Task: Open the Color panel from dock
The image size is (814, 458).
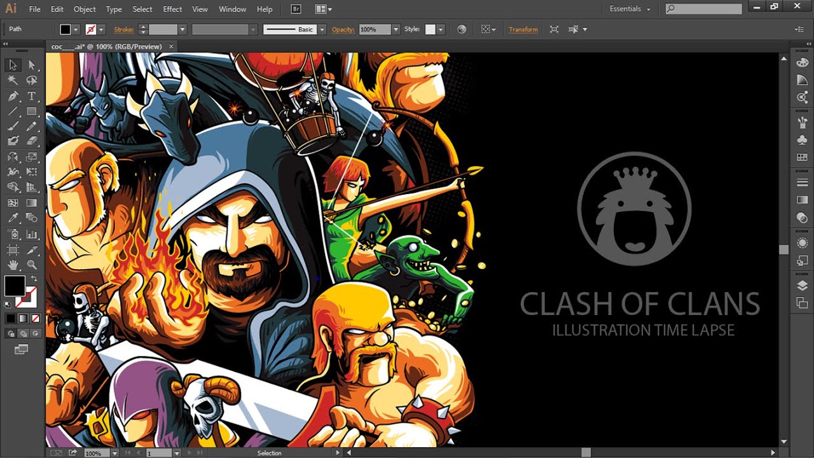Action: (802, 63)
